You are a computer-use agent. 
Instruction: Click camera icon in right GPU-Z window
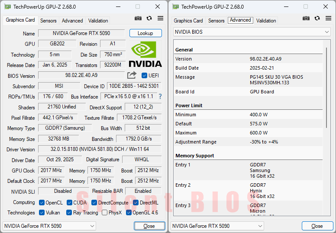point(306,19)
